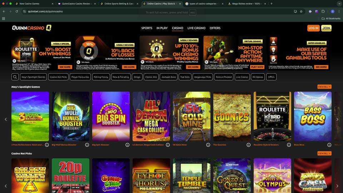Click the 5K Gold Mine game title link
Viewport: 343px width, 193px height.
(180, 145)
